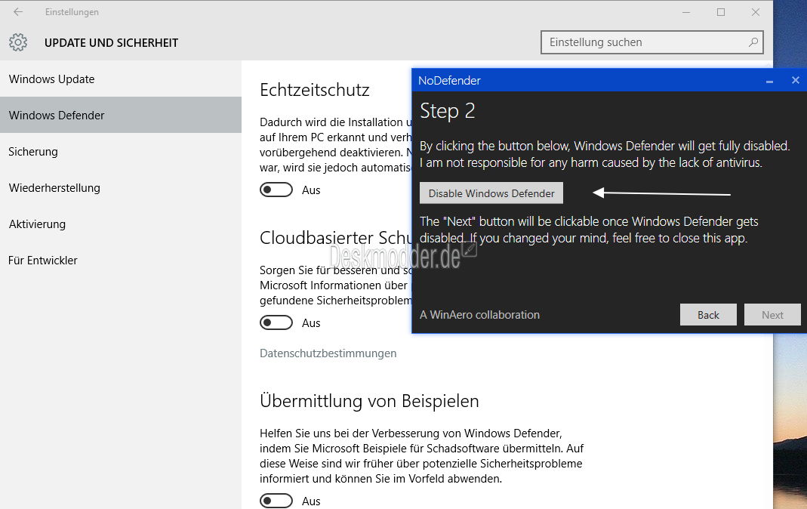The height and width of the screenshot is (509, 807).
Task: Open Windows Update in the sidebar
Action: tap(121, 79)
